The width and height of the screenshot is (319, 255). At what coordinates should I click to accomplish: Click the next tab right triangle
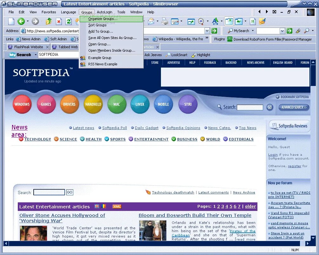[x=267, y=12]
